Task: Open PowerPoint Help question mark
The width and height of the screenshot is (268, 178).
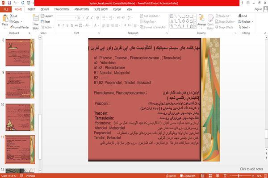Action: [242, 3]
